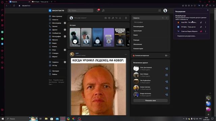Open the profile avatar dropdown in VK header
This screenshot has width=216, height=121.
pyautogui.click(x=166, y=10)
